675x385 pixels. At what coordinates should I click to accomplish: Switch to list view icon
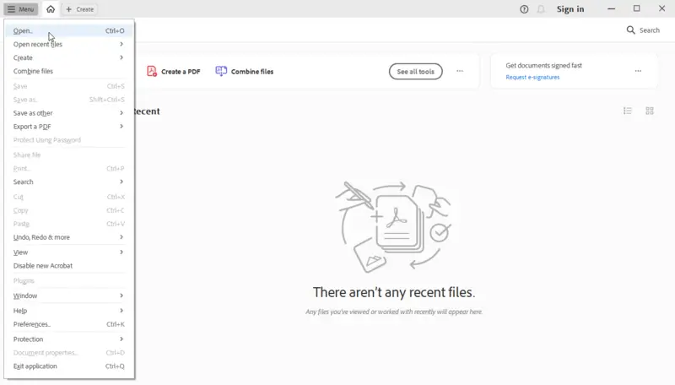point(628,111)
